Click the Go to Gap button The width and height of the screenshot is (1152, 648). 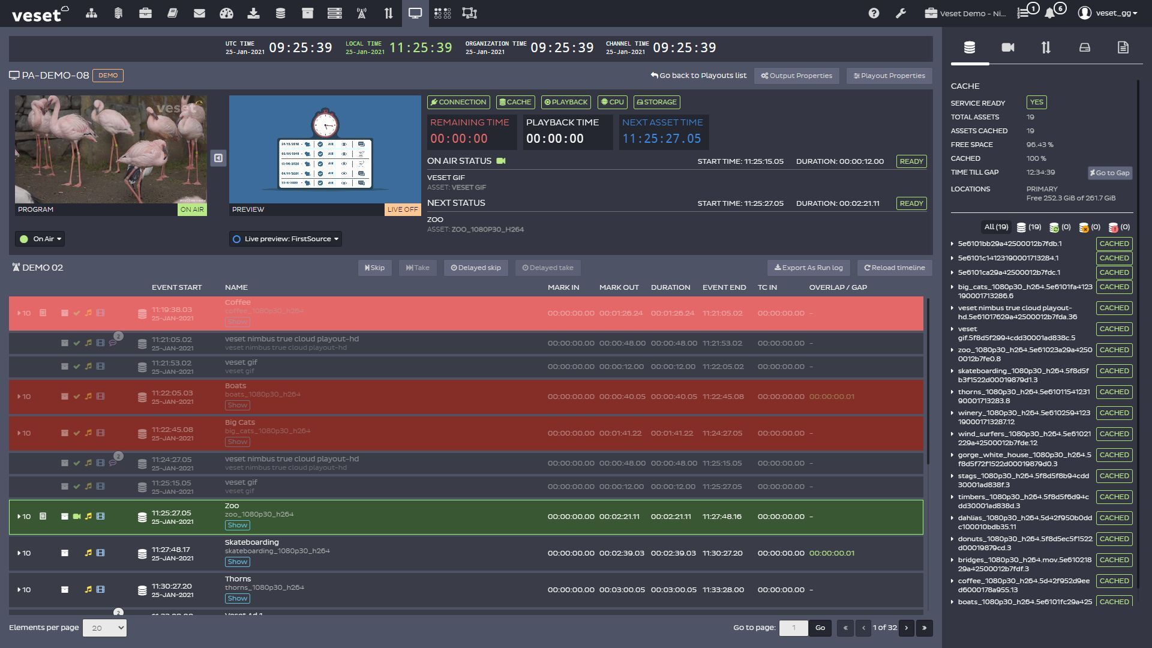click(1110, 173)
